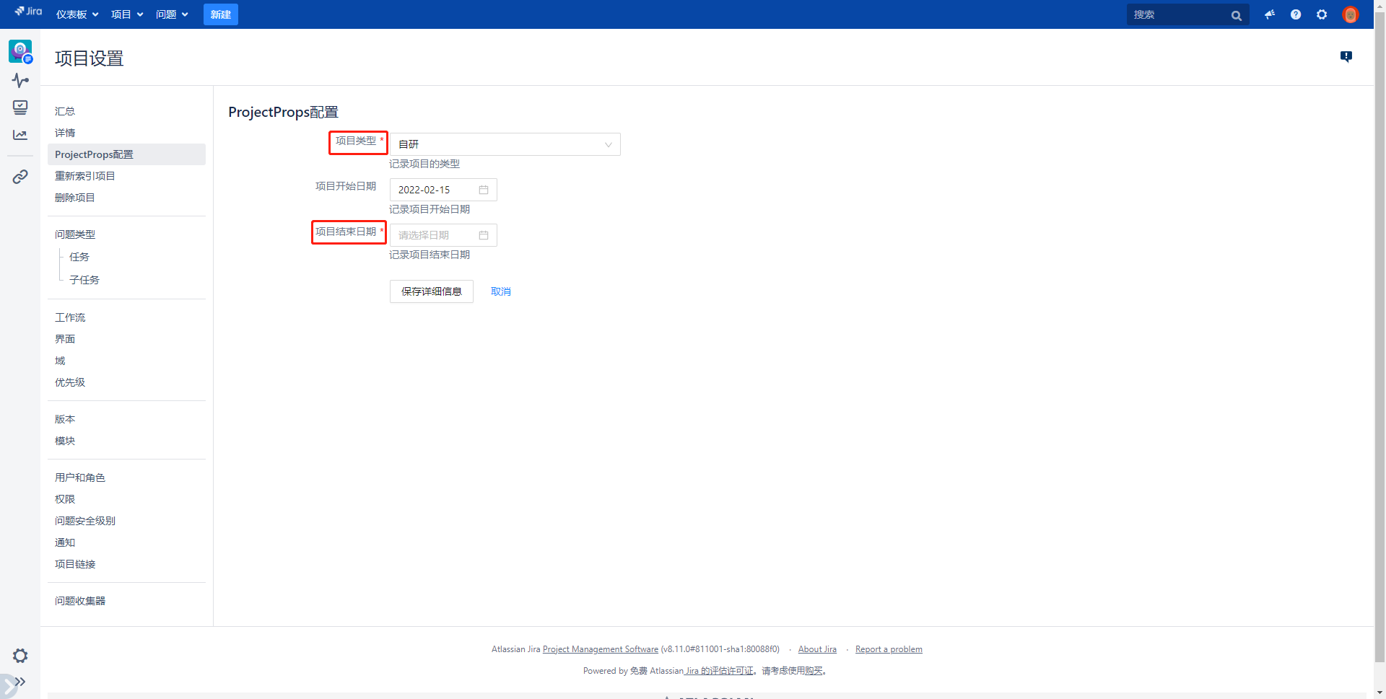The height and width of the screenshot is (699, 1386).
Task: Open the board monitor icon in sidebar
Action: point(20,107)
